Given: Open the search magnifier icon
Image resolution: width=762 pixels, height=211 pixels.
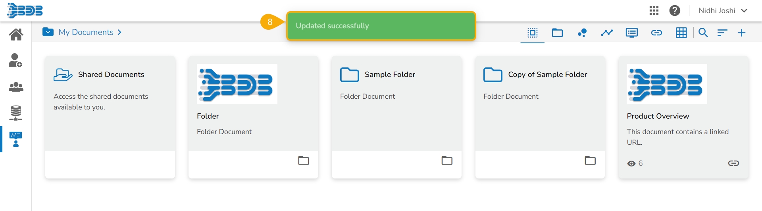Looking at the screenshot, I should coord(703,33).
